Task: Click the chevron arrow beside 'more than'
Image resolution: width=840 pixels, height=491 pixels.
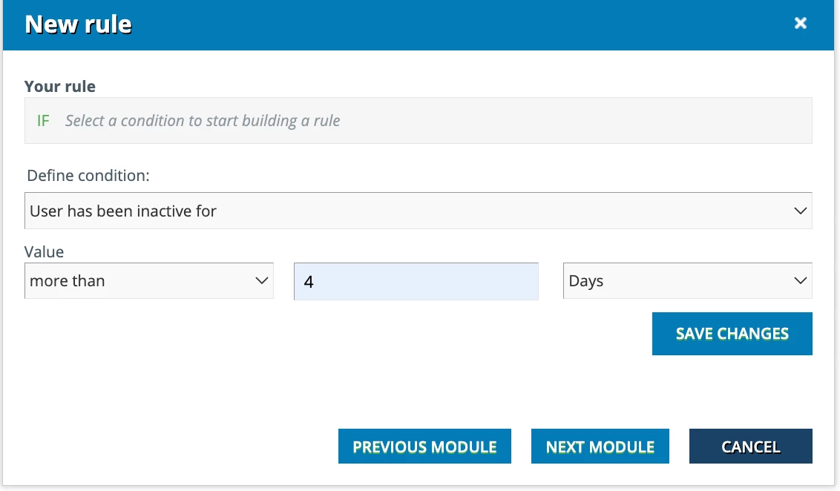Action: pos(261,281)
